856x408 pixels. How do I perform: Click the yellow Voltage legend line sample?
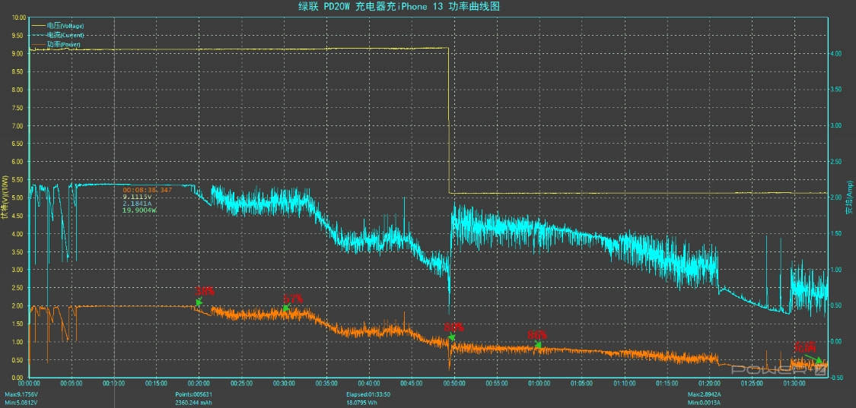point(39,26)
